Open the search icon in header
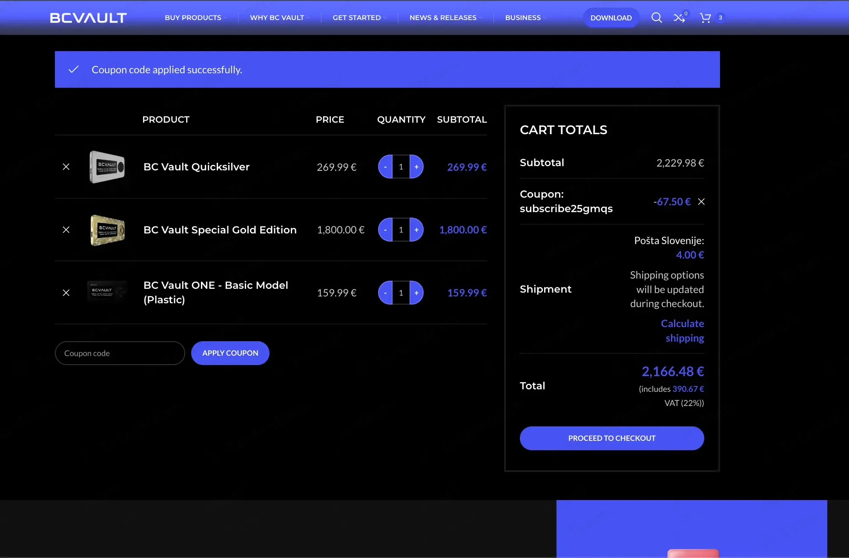 [657, 17]
